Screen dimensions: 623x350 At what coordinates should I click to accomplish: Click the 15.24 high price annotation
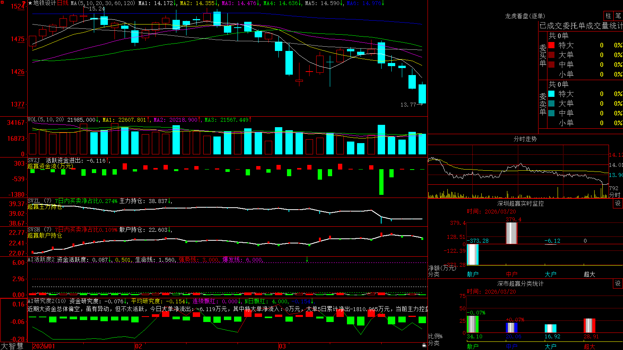(x=97, y=9)
